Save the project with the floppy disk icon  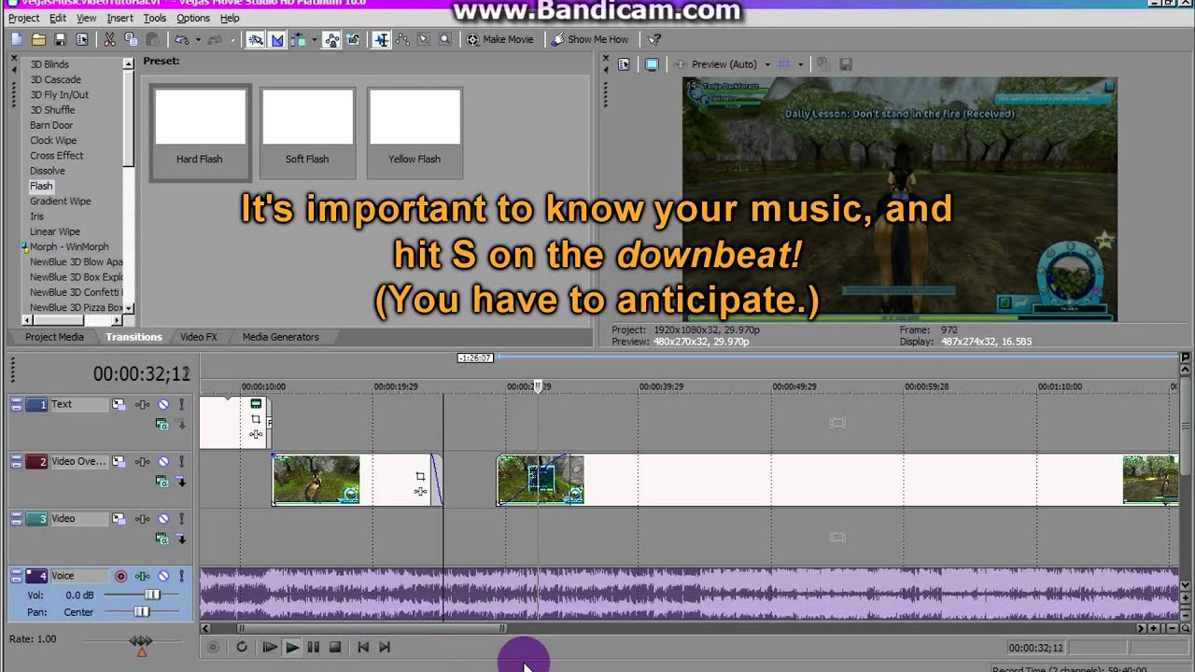(60, 39)
